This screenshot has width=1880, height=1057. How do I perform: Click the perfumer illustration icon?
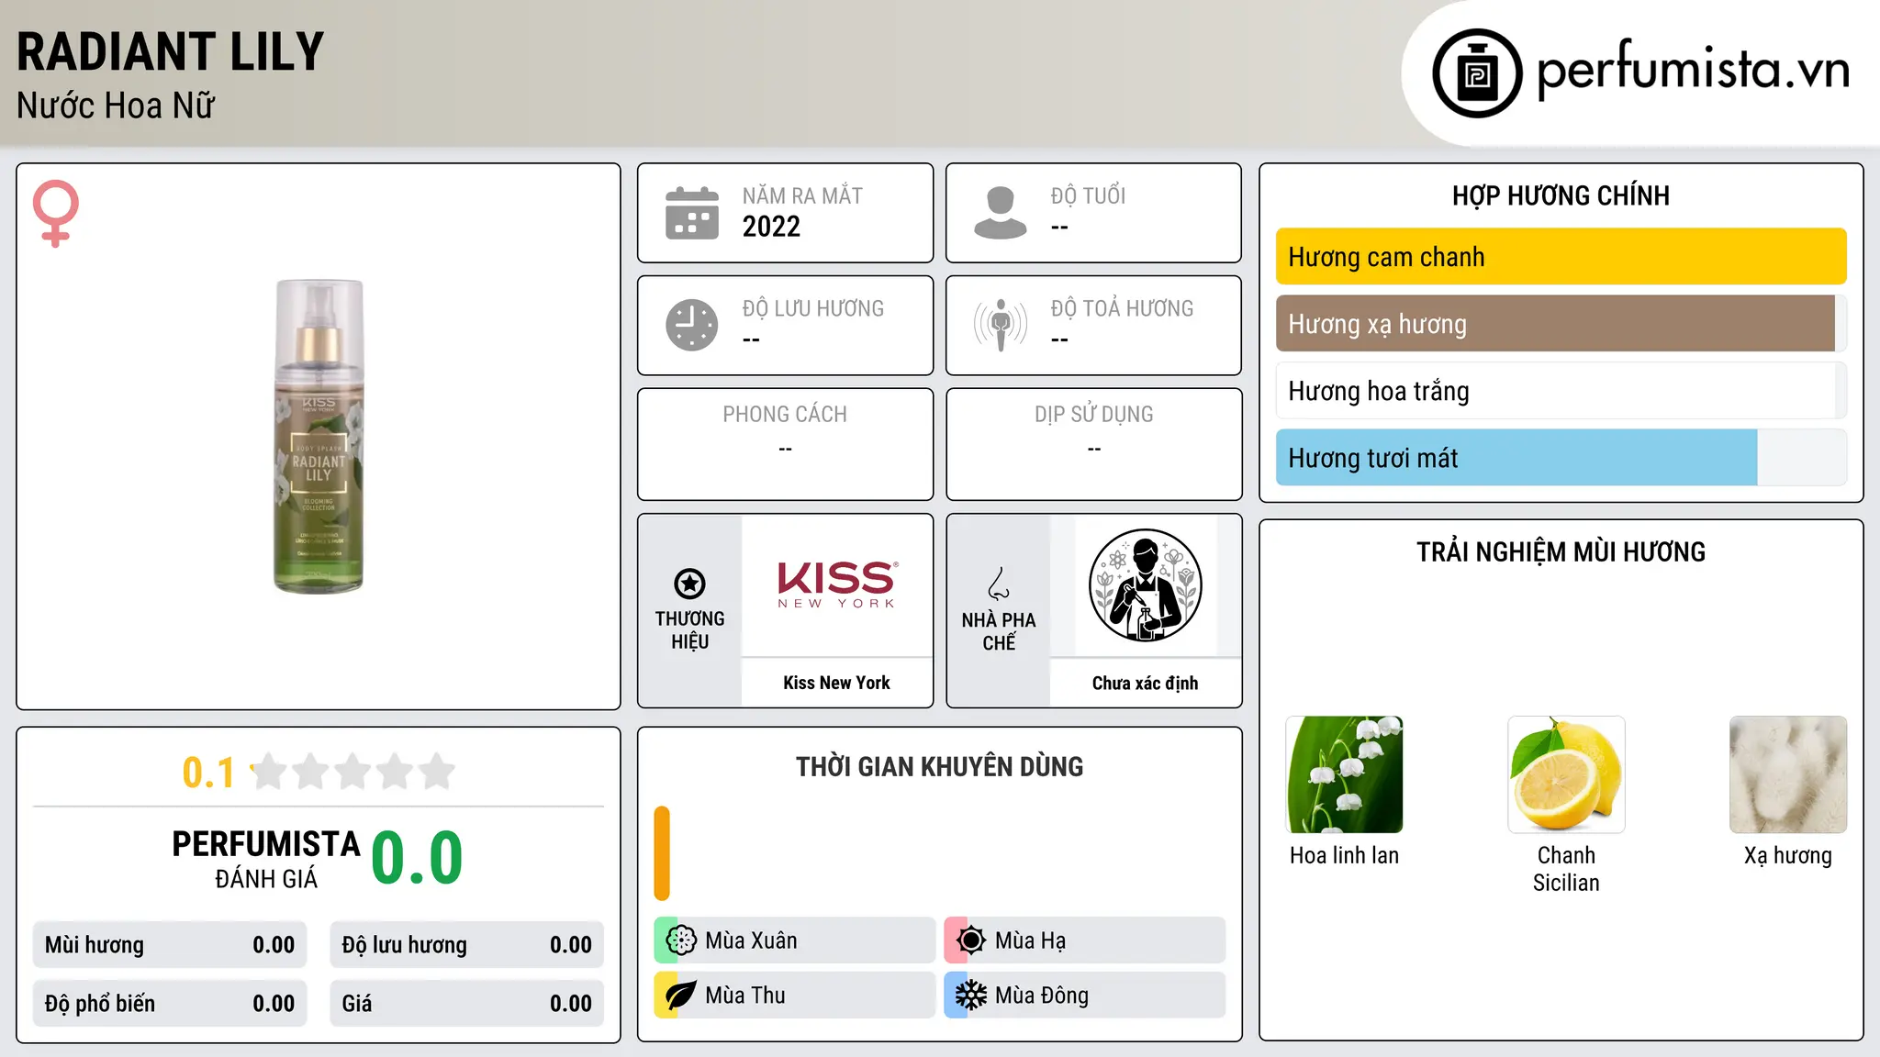pos(1145,585)
